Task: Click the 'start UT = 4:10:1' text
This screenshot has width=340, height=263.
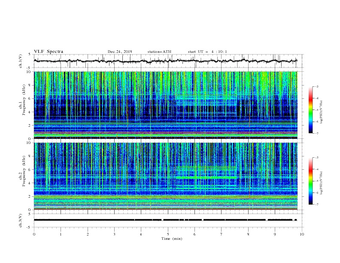Action: [207, 52]
